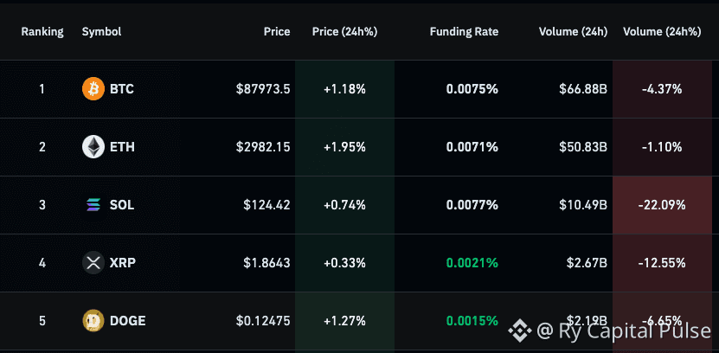Sort by Ranking column header
The width and height of the screenshot is (719, 353).
tap(42, 32)
